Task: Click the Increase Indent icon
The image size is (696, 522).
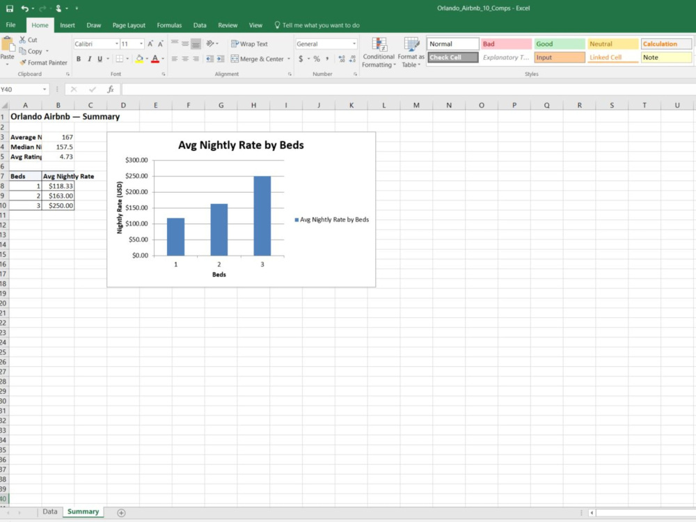Action: tap(221, 58)
